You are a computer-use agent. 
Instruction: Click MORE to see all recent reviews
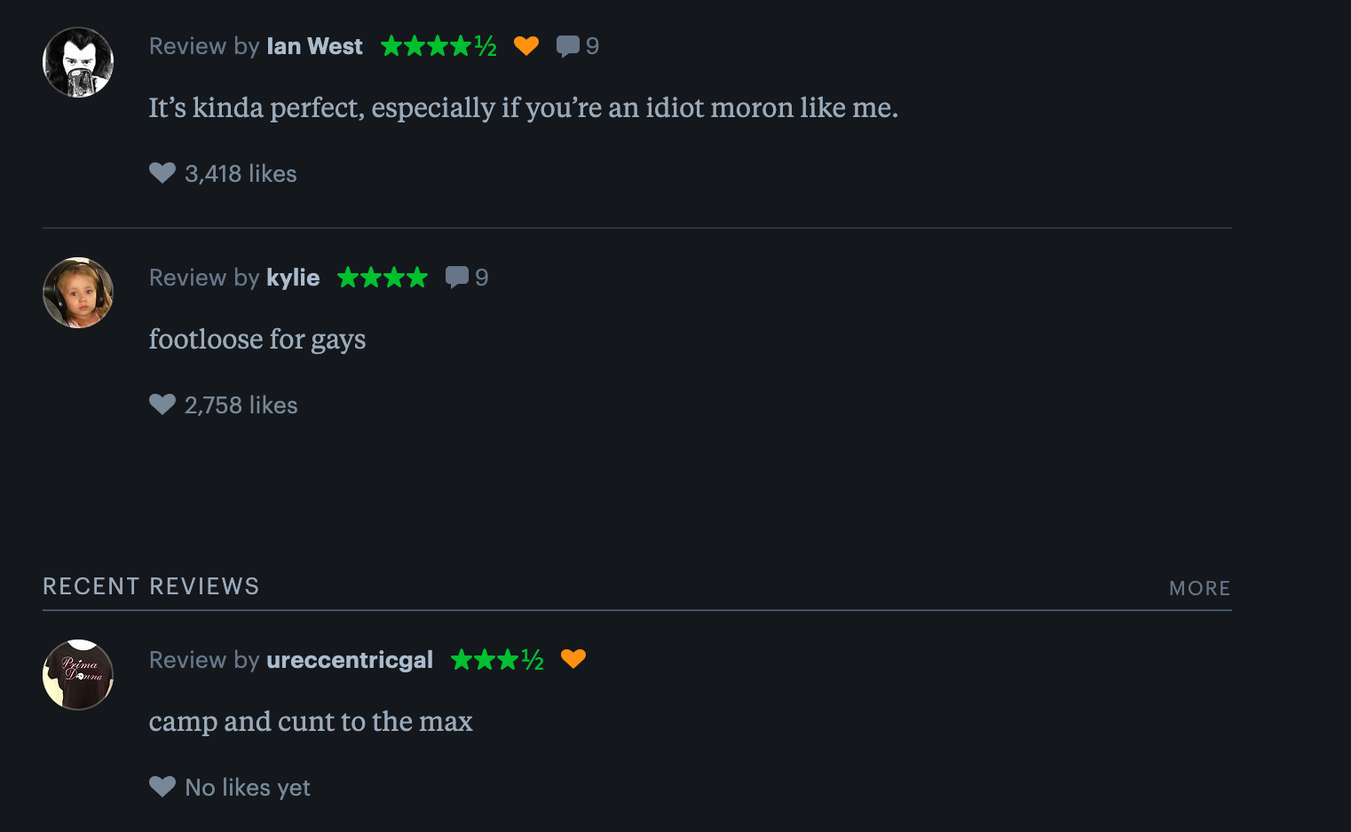point(1199,588)
